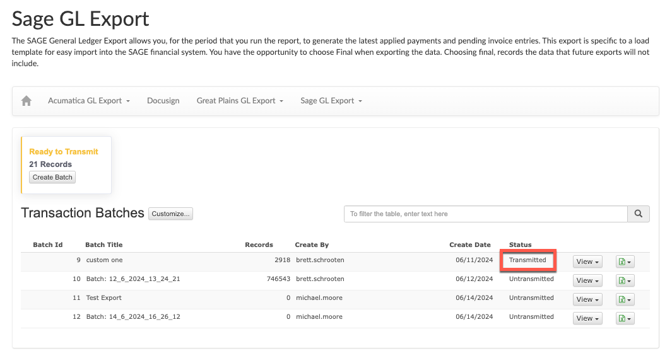Open View dropdown for custom one batch

pos(587,262)
